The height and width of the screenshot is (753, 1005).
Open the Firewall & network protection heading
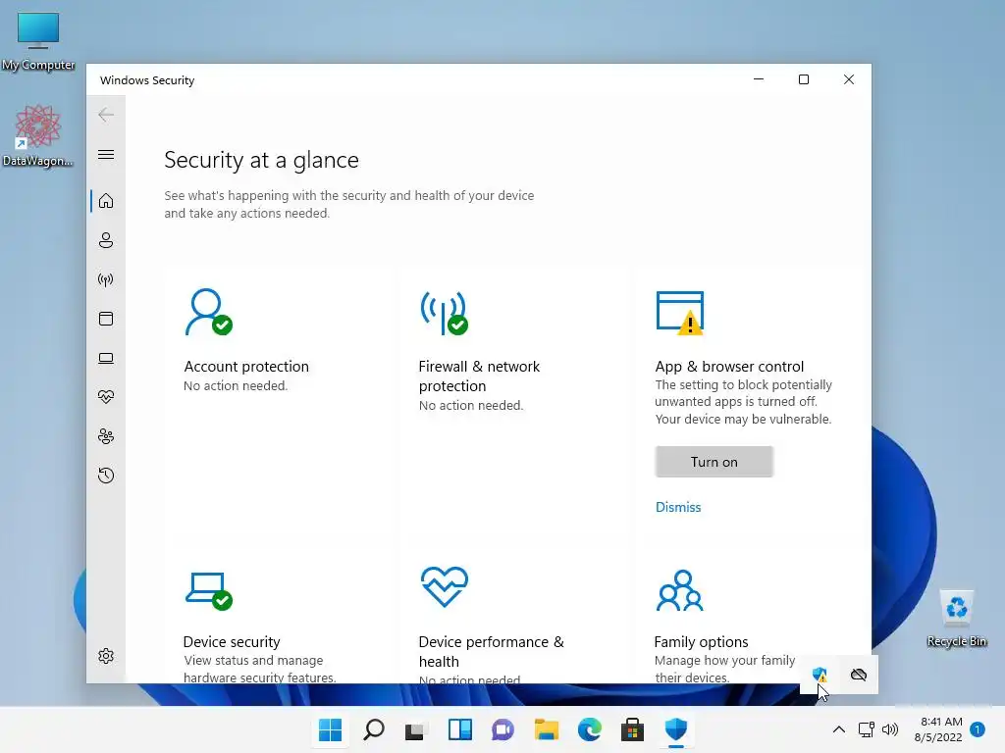tap(479, 376)
